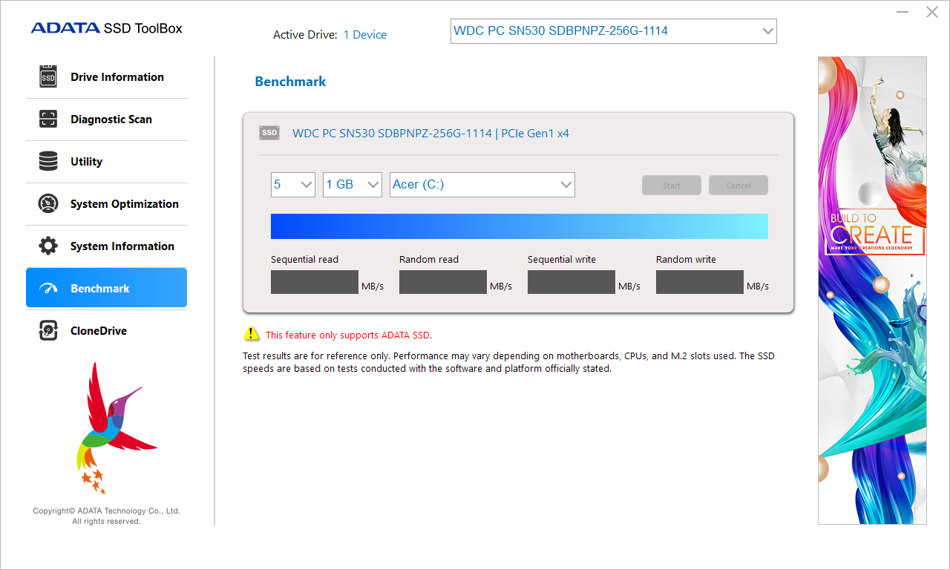Click the Benchmark speedometer icon

pos(48,289)
